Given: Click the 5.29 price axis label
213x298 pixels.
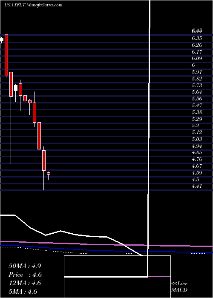Looking at the screenshot, I should point(197,119).
